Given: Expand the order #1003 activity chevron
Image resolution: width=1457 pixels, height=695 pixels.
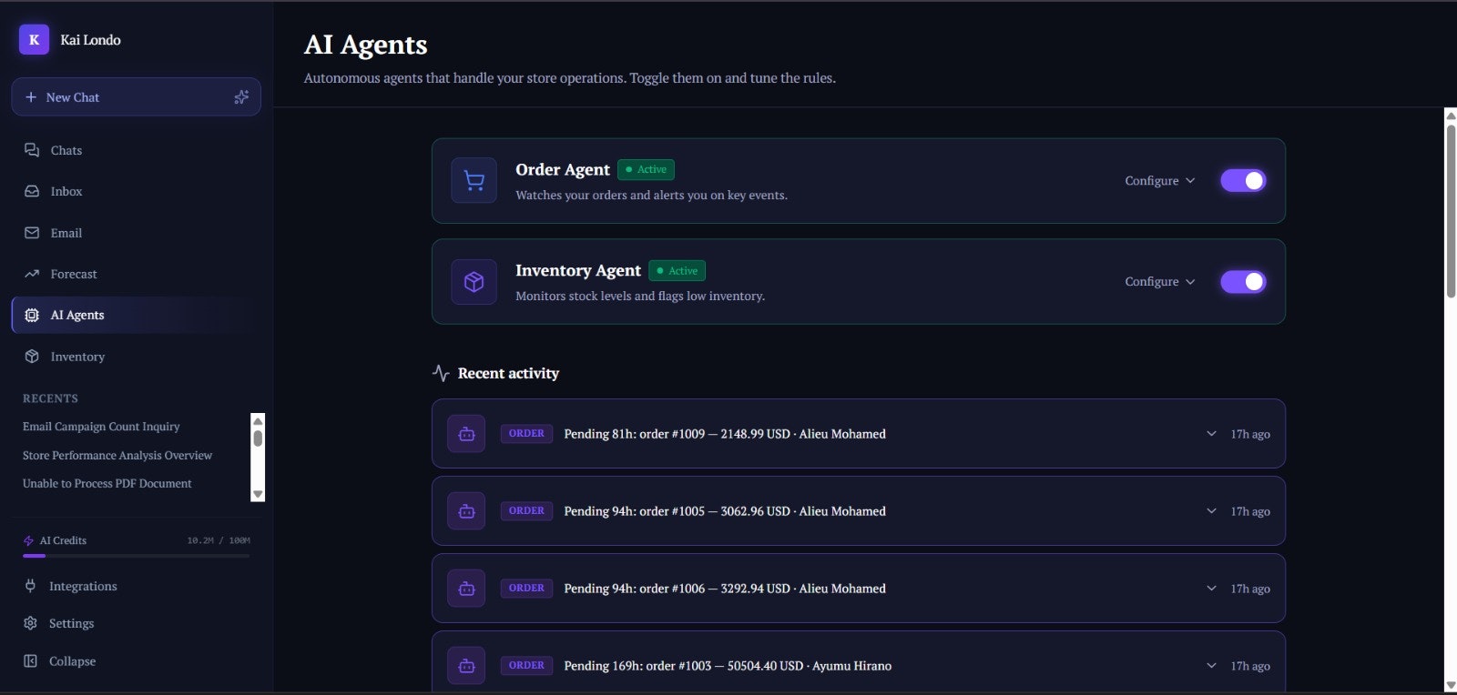Looking at the screenshot, I should pyautogui.click(x=1211, y=666).
